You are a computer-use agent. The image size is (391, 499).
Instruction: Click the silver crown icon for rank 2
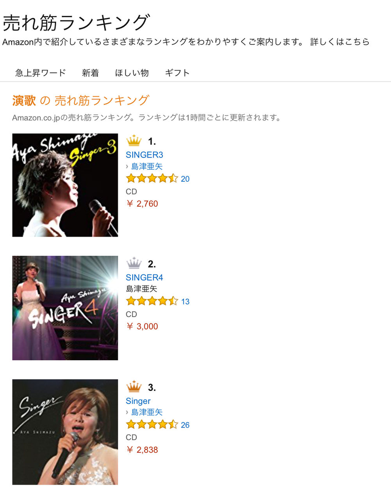click(x=134, y=263)
